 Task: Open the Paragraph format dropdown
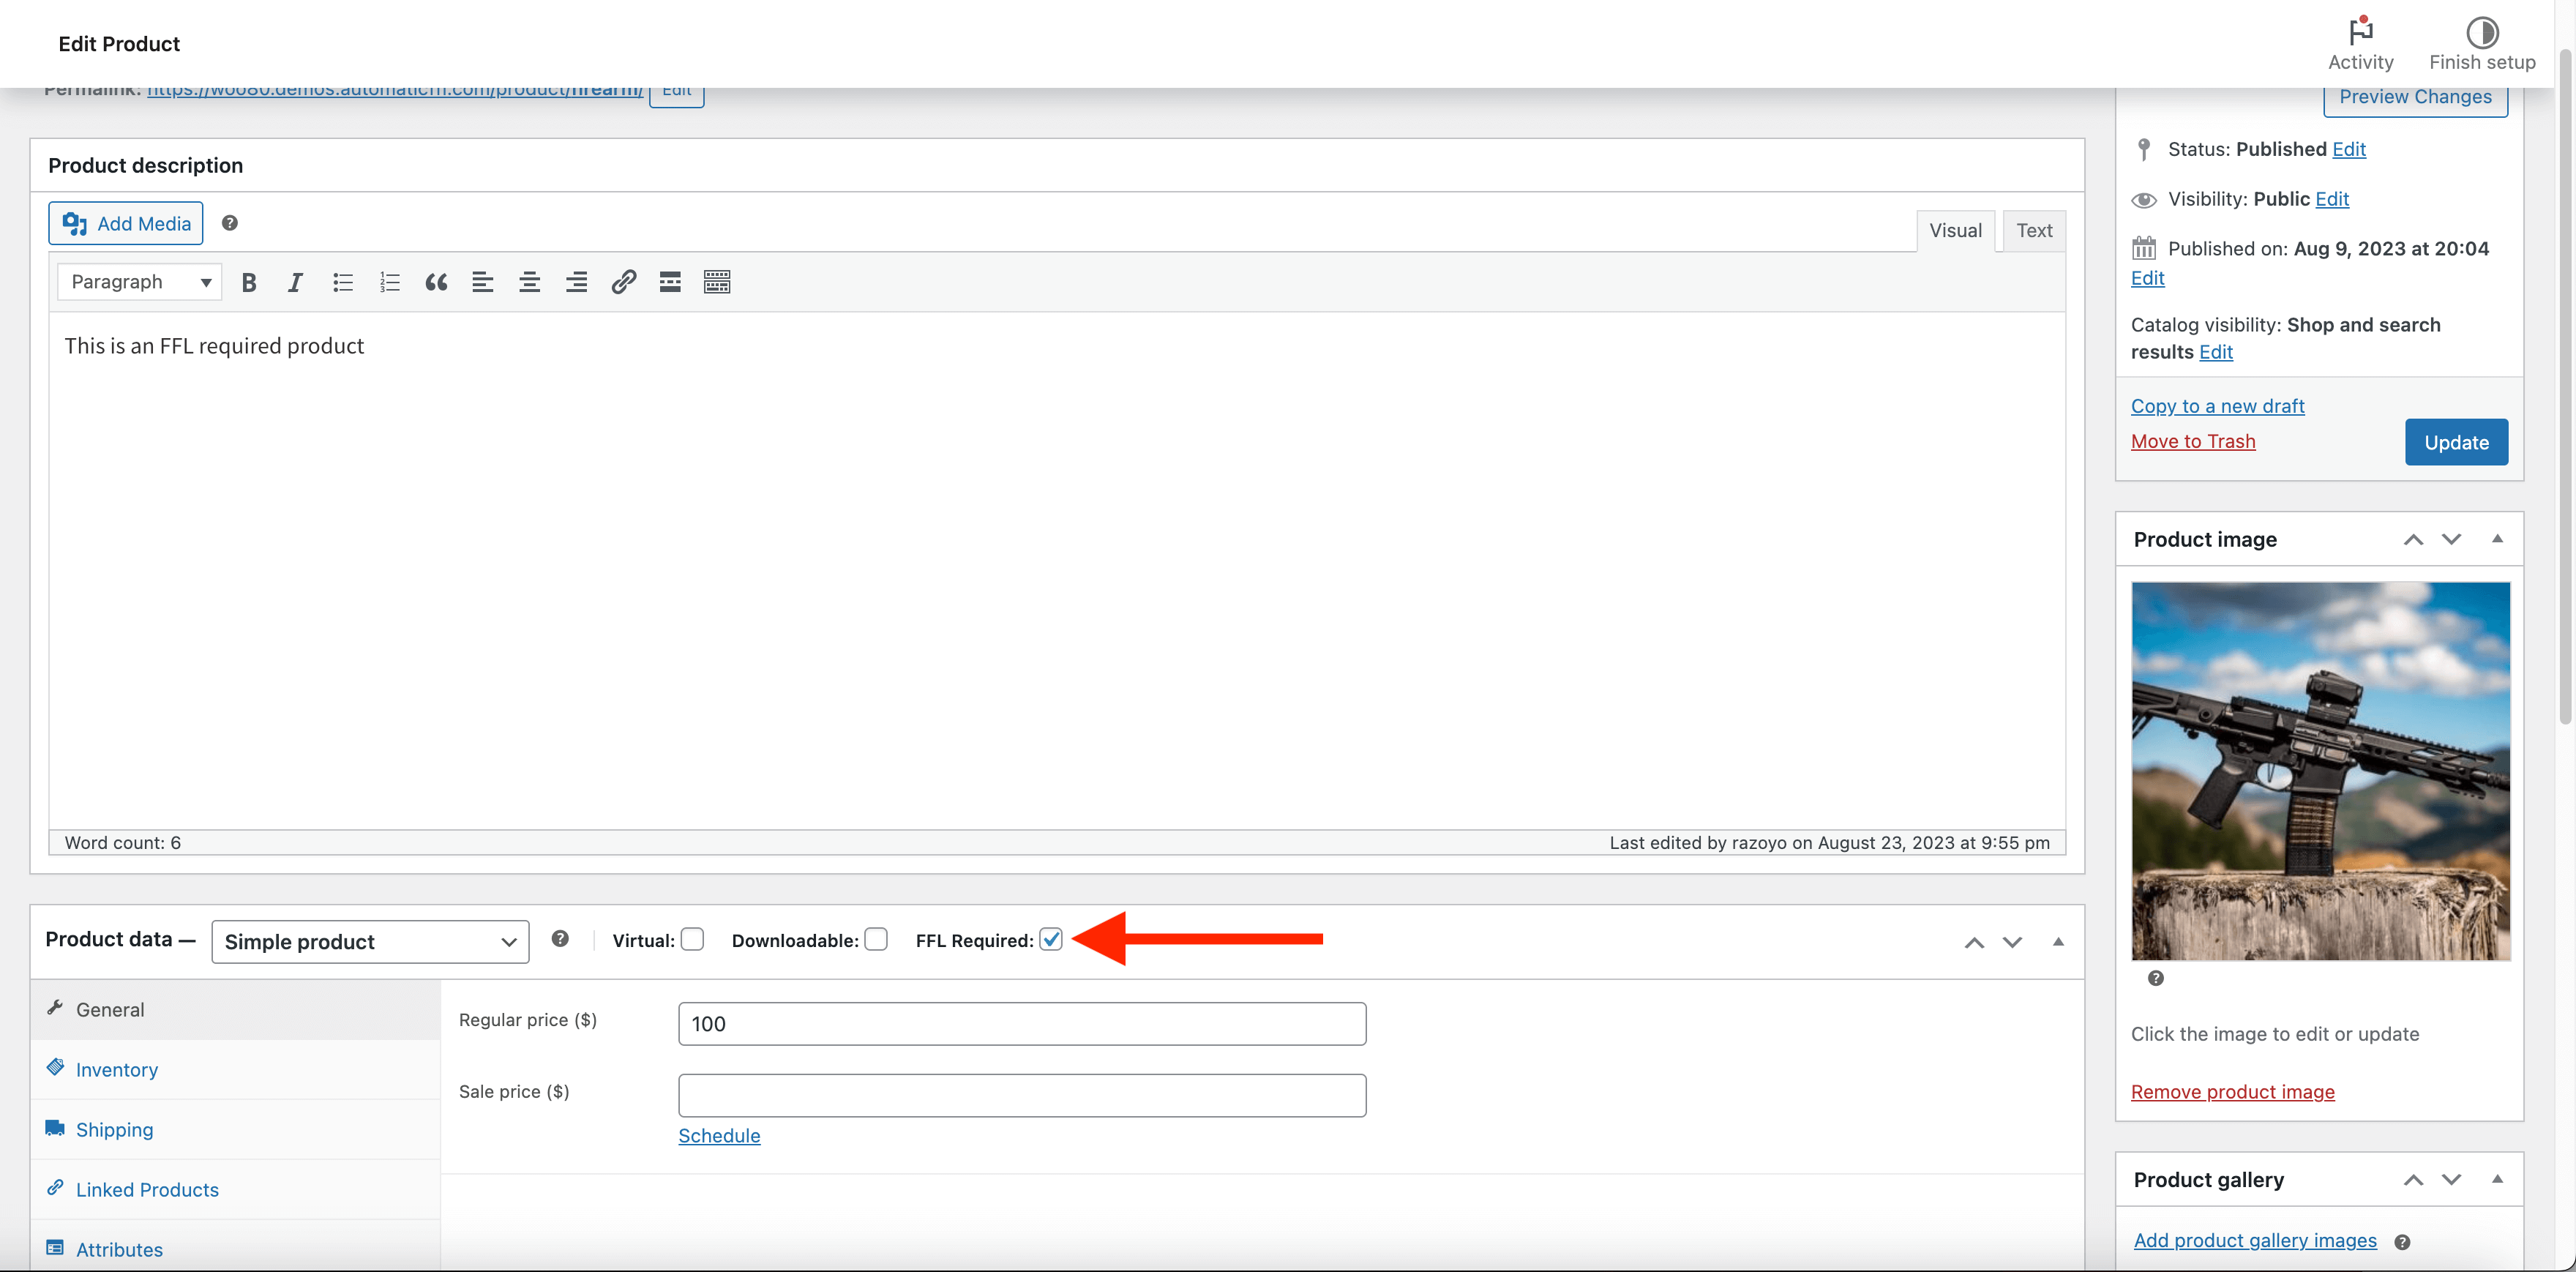click(x=140, y=282)
